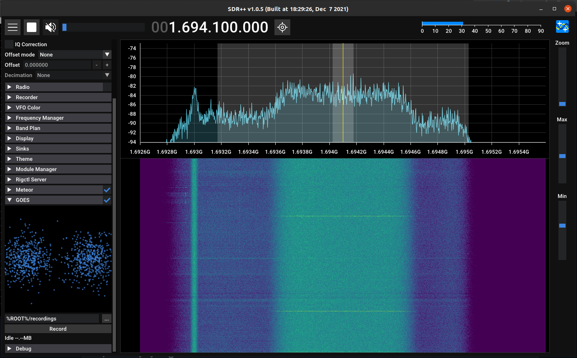
Task: Expand the Display section
Action: point(58,138)
